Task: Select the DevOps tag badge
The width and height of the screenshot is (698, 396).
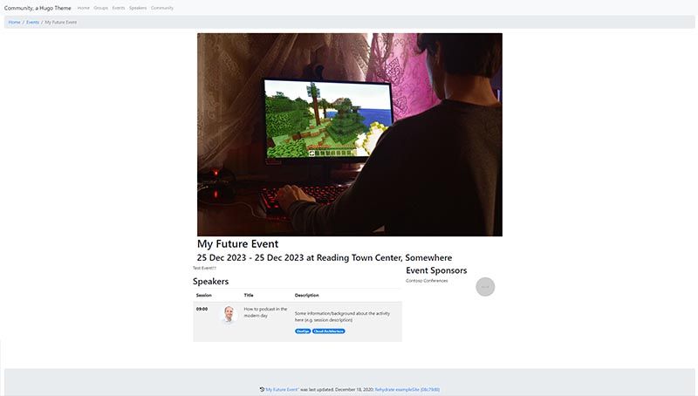Action: pyautogui.click(x=303, y=331)
